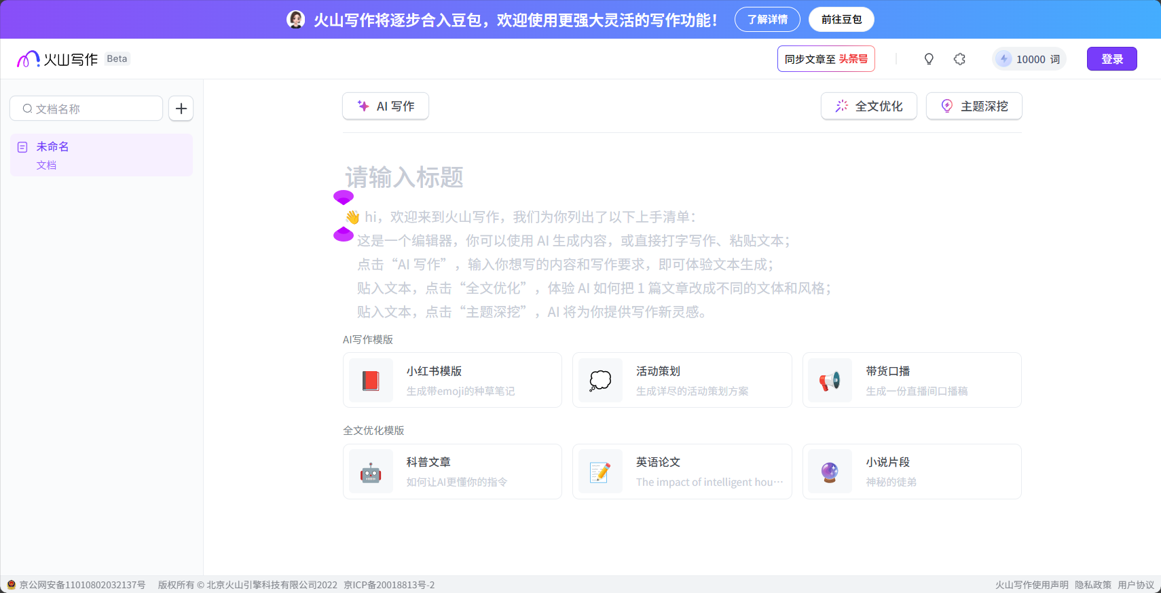Click the megaphone icon for 带货口播

pyautogui.click(x=830, y=381)
